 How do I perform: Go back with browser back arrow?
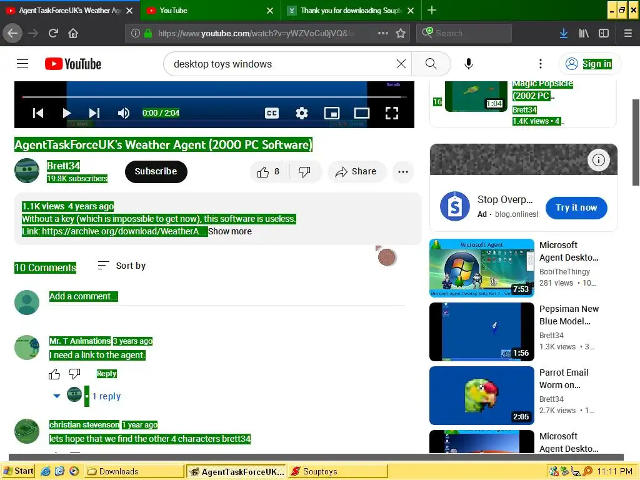click(x=12, y=33)
